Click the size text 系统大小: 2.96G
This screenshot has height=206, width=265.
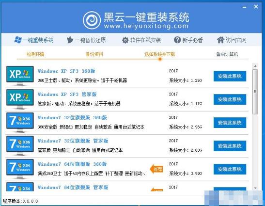pyautogui.click(x=186, y=127)
